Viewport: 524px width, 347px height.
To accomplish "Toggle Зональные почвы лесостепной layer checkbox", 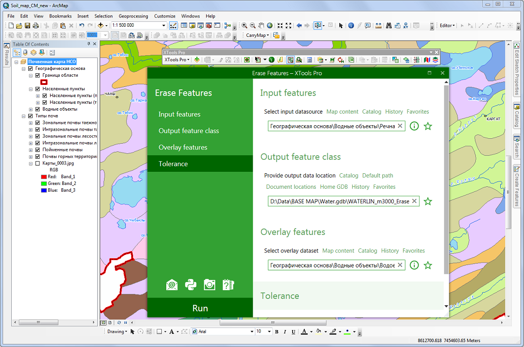I will (37, 136).
